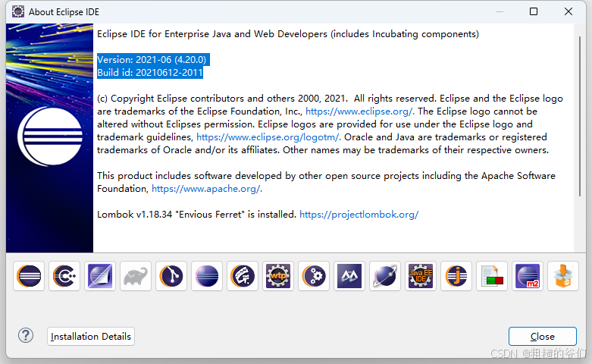Click the plain blue Eclipse sphere icon
The width and height of the screenshot is (592, 364).
click(207, 276)
